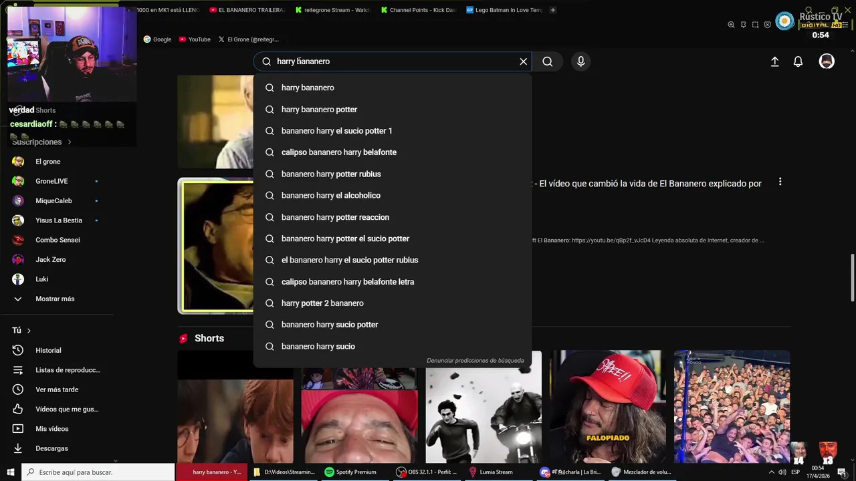
Task: Switch to 'Channel Points - Kick' tab
Action: (x=418, y=10)
